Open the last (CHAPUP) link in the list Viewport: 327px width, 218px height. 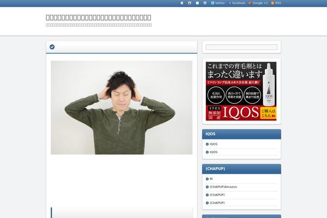(x=217, y=203)
